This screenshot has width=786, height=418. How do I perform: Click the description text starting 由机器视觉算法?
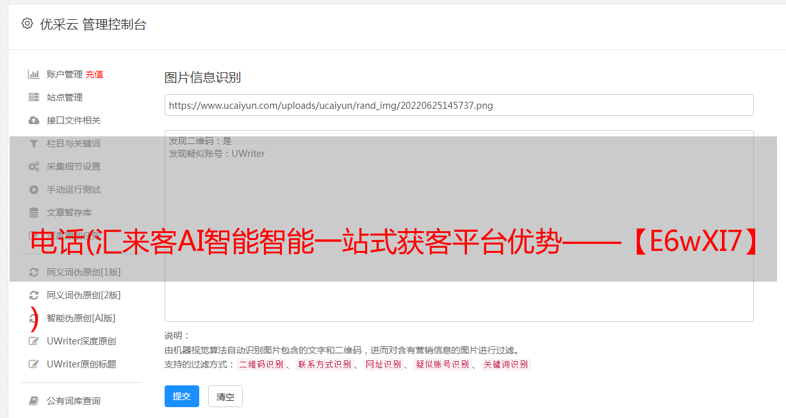click(341, 350)
